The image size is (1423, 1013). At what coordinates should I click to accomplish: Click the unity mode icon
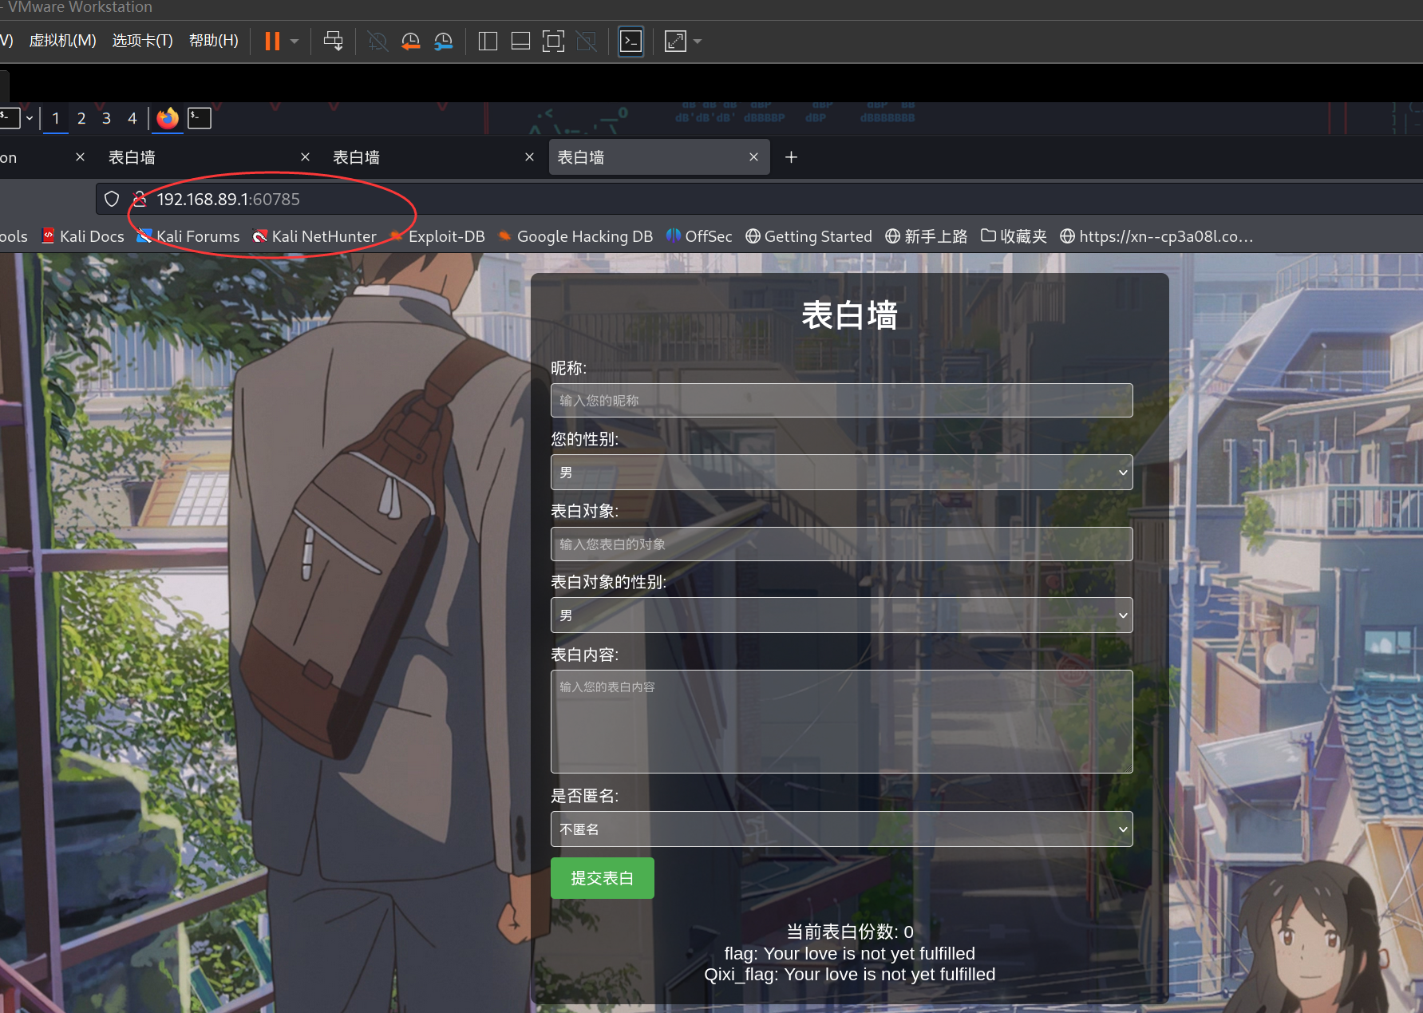tap(587, 42)
